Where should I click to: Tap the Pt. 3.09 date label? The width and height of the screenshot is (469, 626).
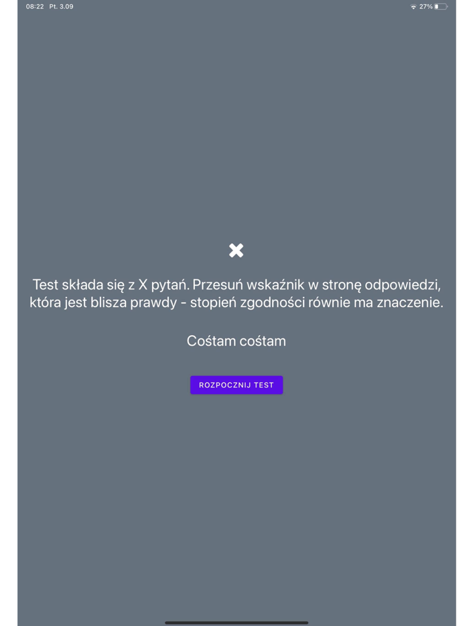[x=61, y=7]
